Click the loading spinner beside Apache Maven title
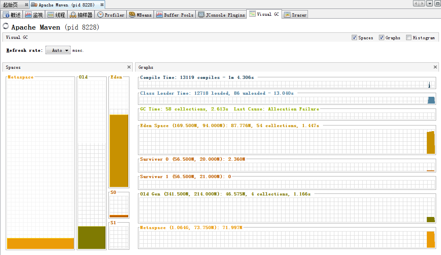Viewport: 441px width, 255px height. click(x=6, y=26)
